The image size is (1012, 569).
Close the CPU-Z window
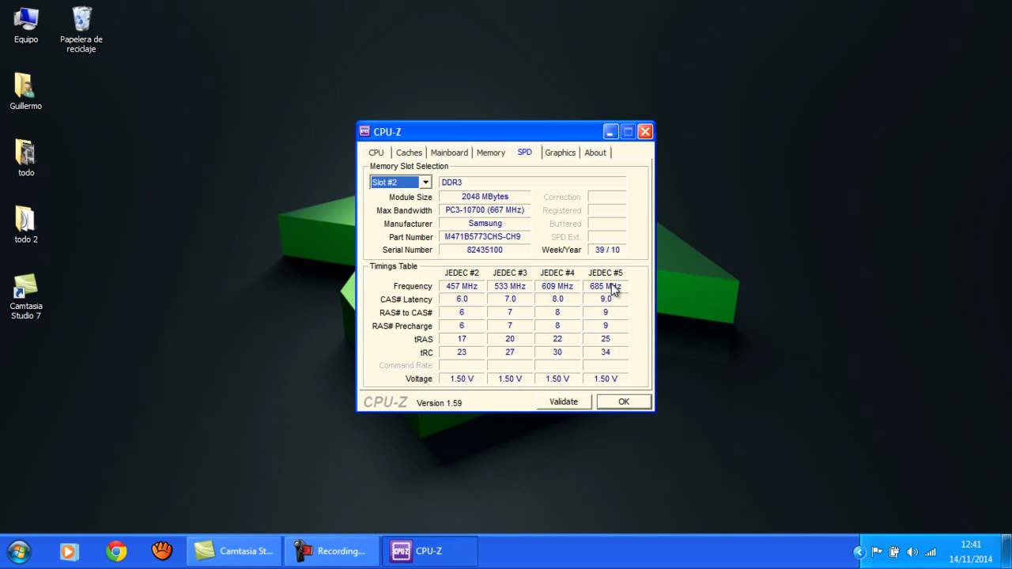pyautogui.click(x=645, y=131)
